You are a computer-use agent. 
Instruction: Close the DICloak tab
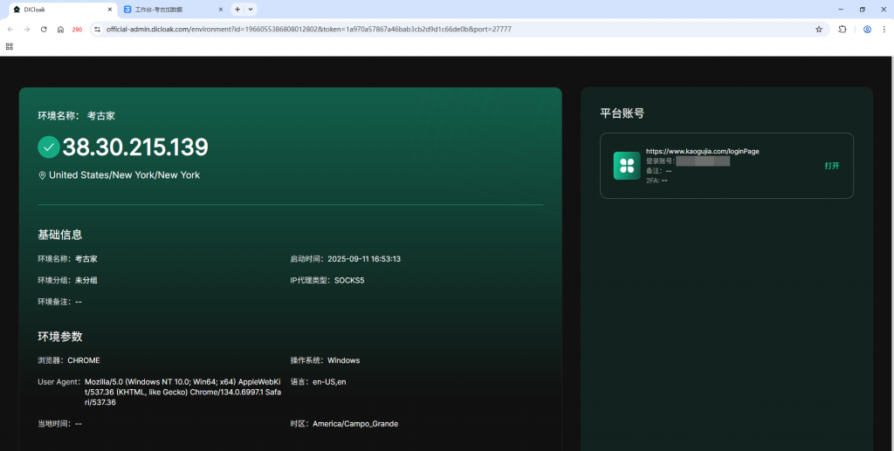(109, 9)
